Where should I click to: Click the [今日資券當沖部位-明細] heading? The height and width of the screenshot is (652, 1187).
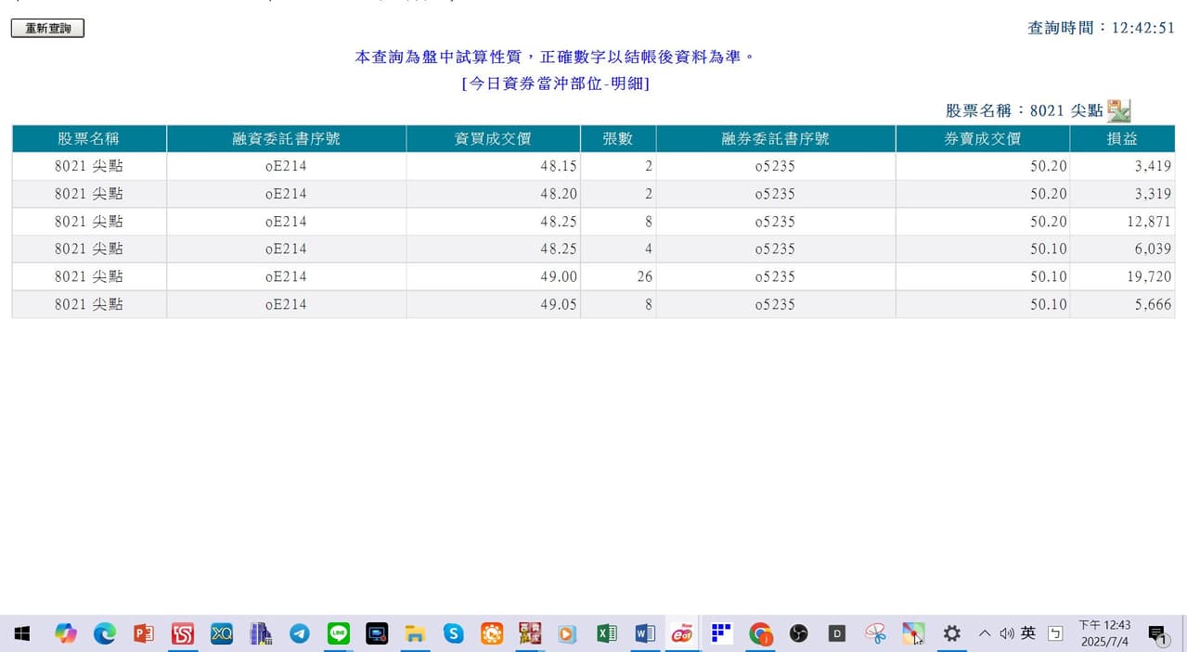pyautogui.click(x=555, y=83)
